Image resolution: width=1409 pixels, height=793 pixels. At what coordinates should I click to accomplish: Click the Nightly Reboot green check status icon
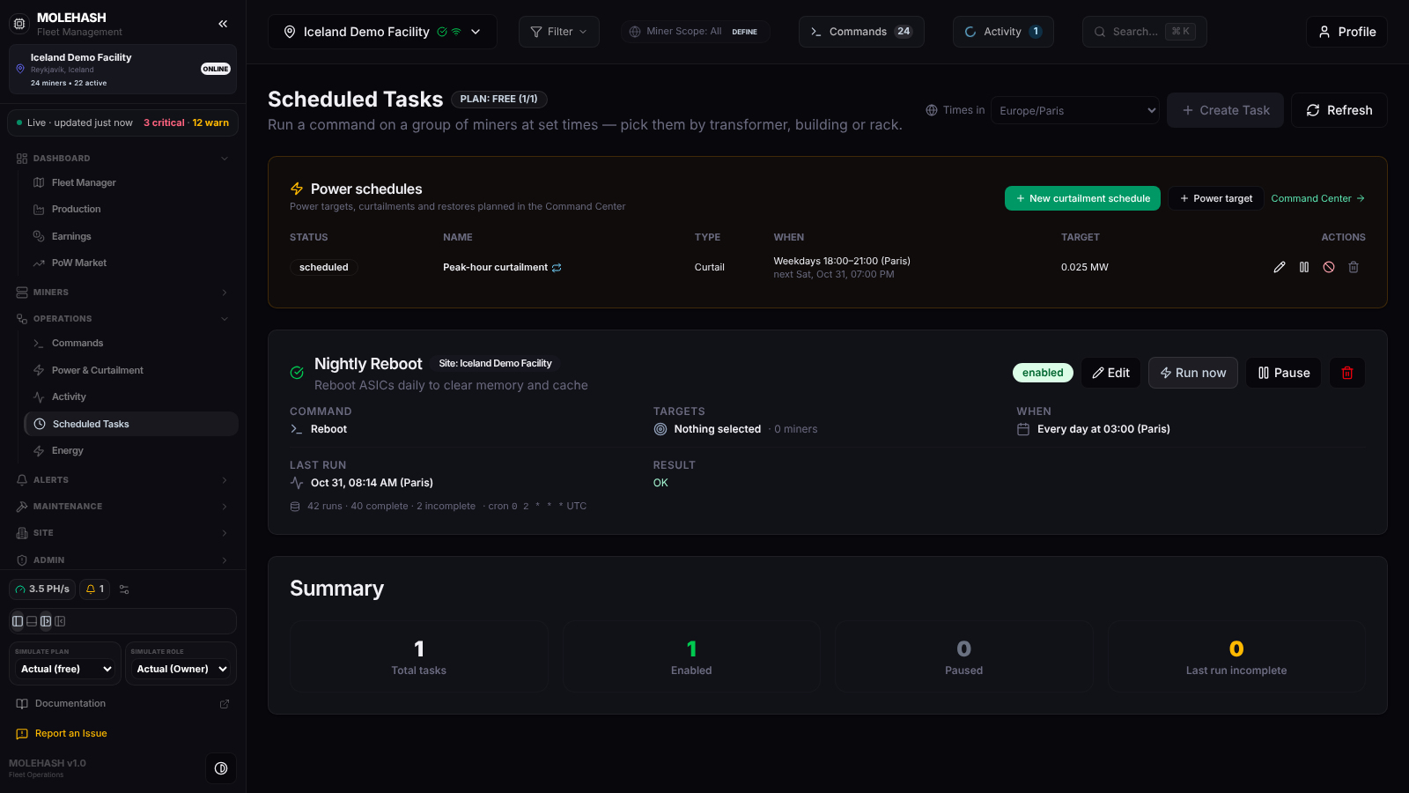pyautogui.click(x=297, y=373)
